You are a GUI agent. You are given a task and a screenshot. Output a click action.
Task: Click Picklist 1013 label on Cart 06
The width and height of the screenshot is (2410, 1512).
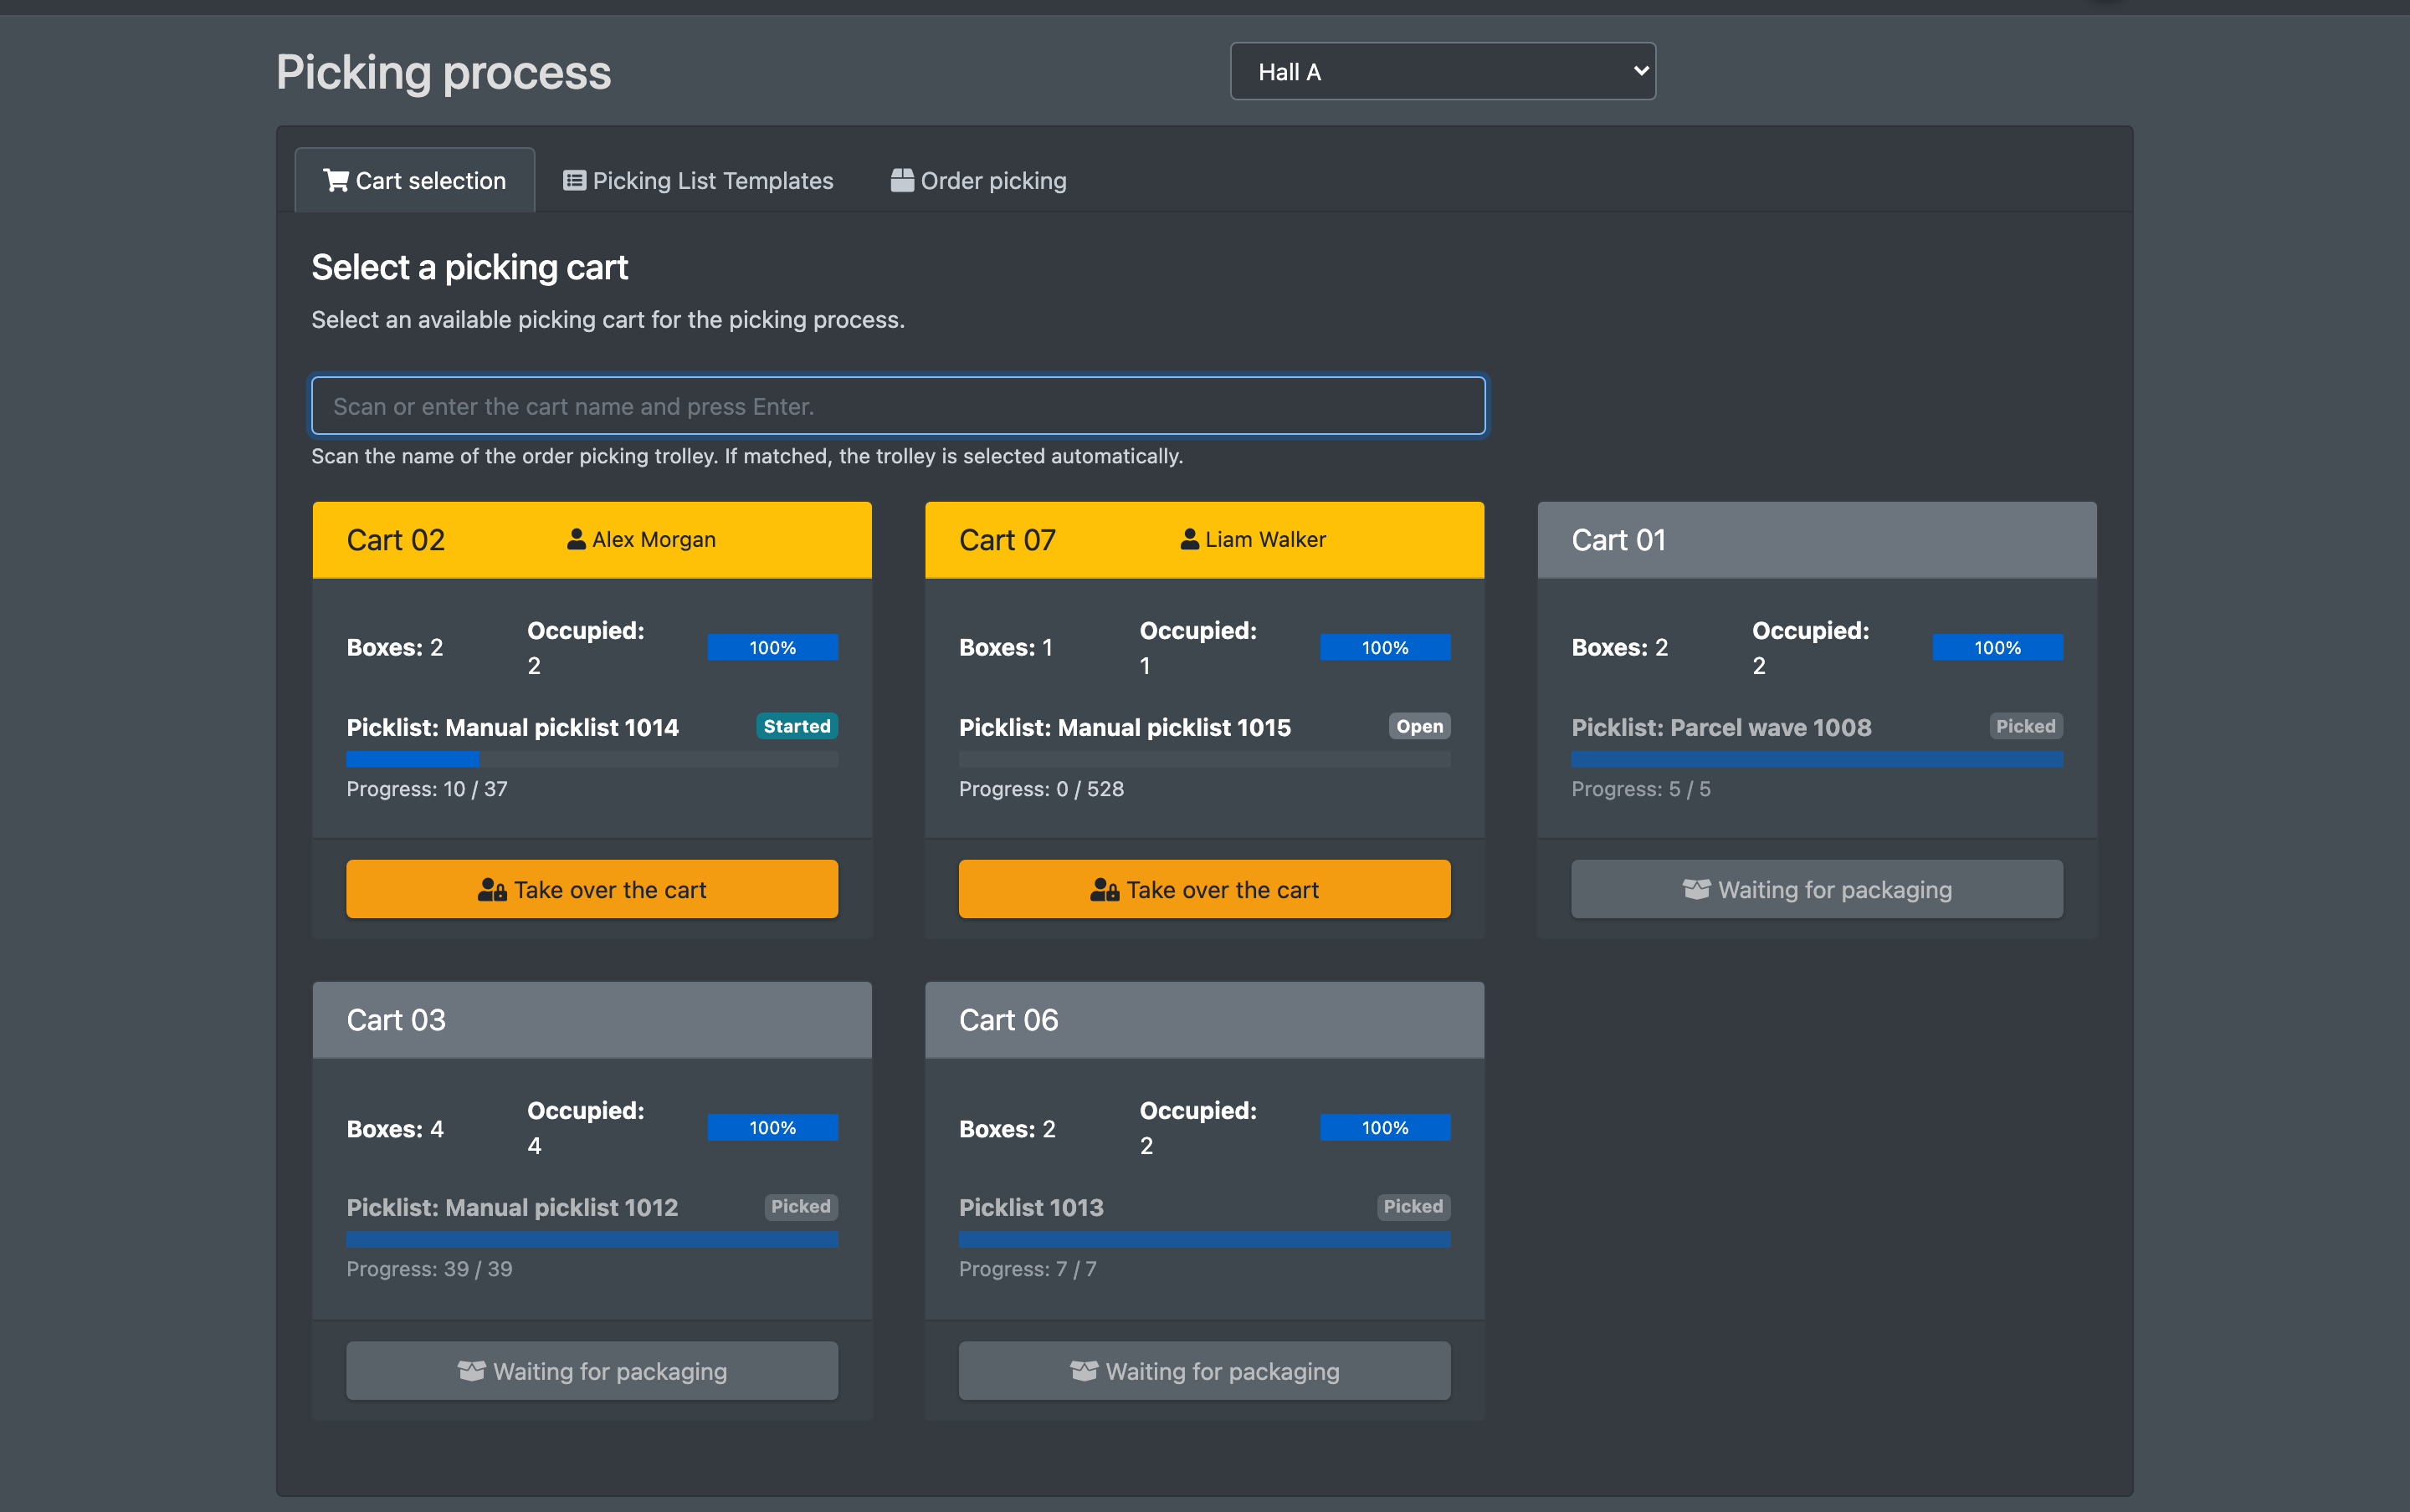coord(1030,1207)
